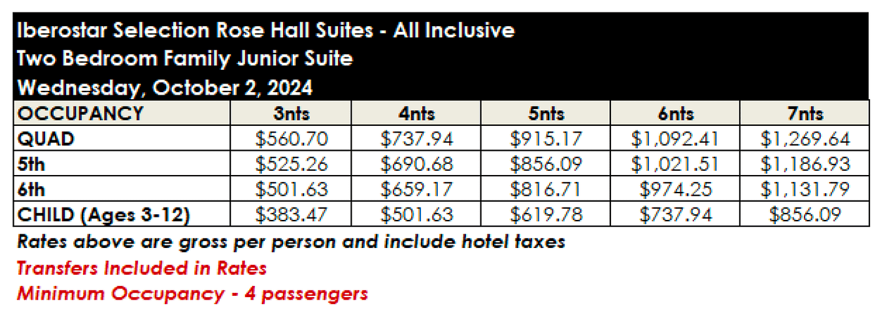The width and height of the screenshot is (887, 309).
Task: Select the 6th occupancy 7nts rate $1,131.79
Action: 805,190
